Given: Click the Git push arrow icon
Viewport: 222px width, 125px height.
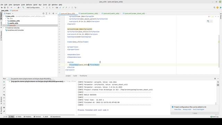Looking at the screenshot, I should tap(66, 8).
